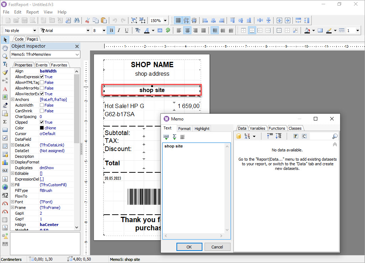
Task: Select the Hand tool in left toolbar
Action: point(5,48)
